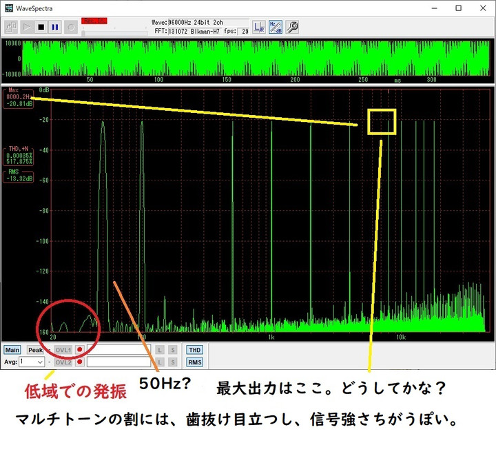Viewport: 496px width, 456px height.
Task: Minimize the WaveSpectra window
Action: click(435, 8)
